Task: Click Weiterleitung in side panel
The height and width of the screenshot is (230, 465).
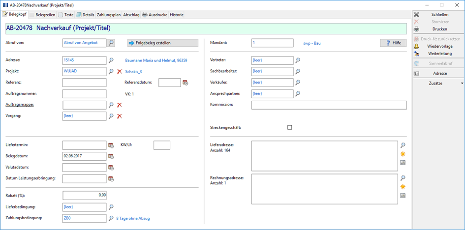Action: point(438,54)
